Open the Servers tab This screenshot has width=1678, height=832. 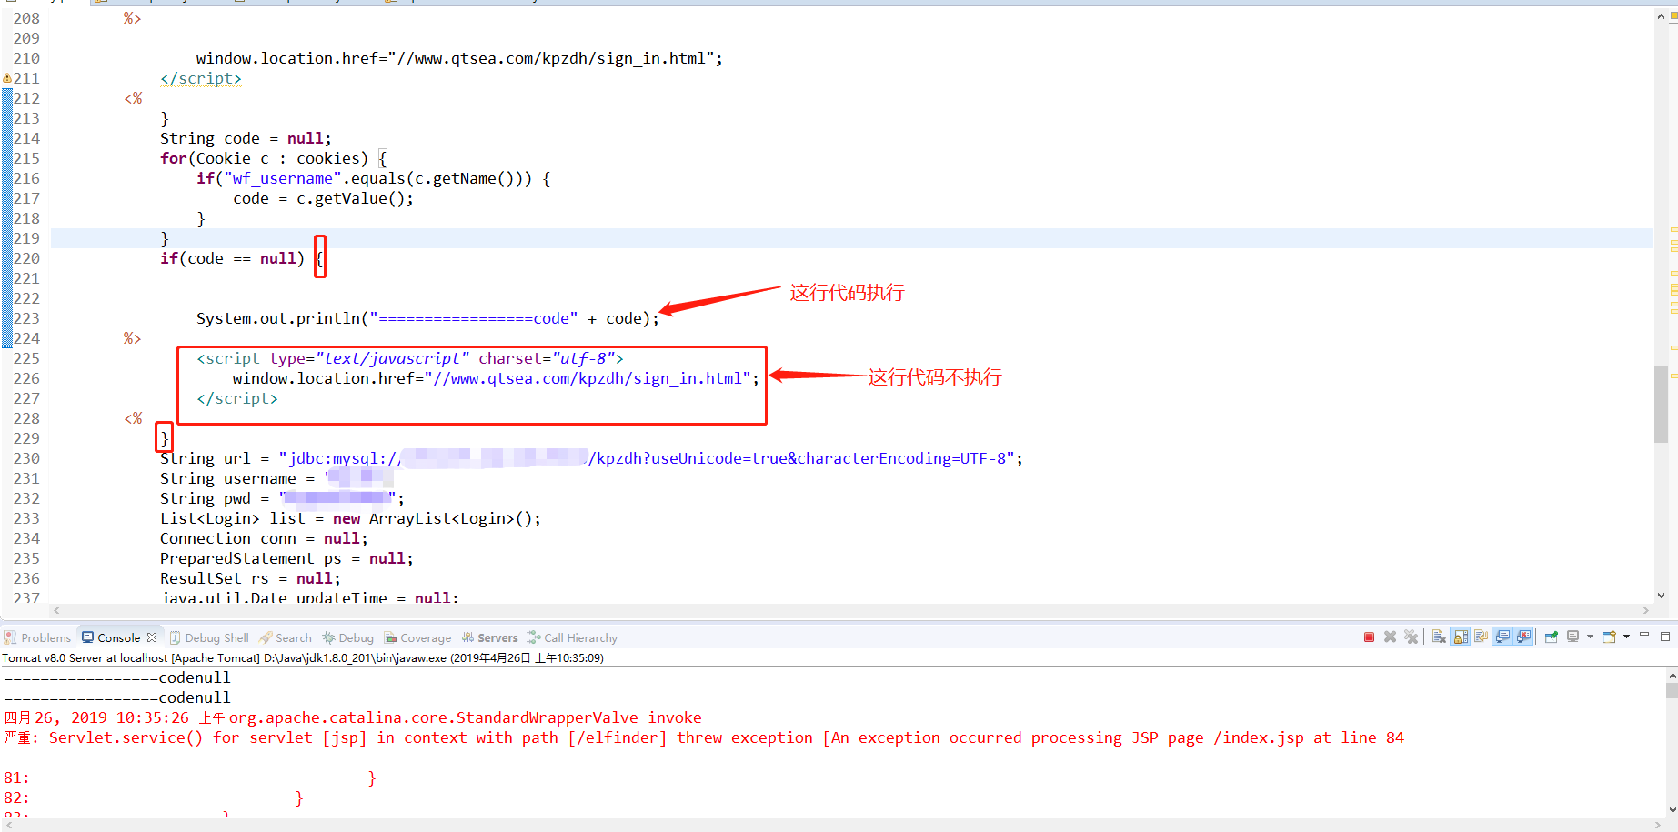489,638
